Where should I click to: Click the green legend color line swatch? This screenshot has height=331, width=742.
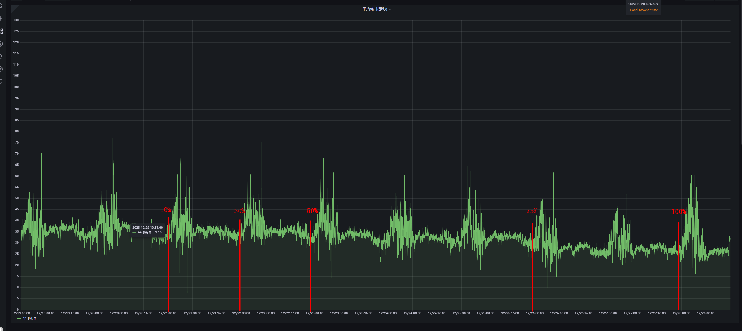[x=19, y=318]
